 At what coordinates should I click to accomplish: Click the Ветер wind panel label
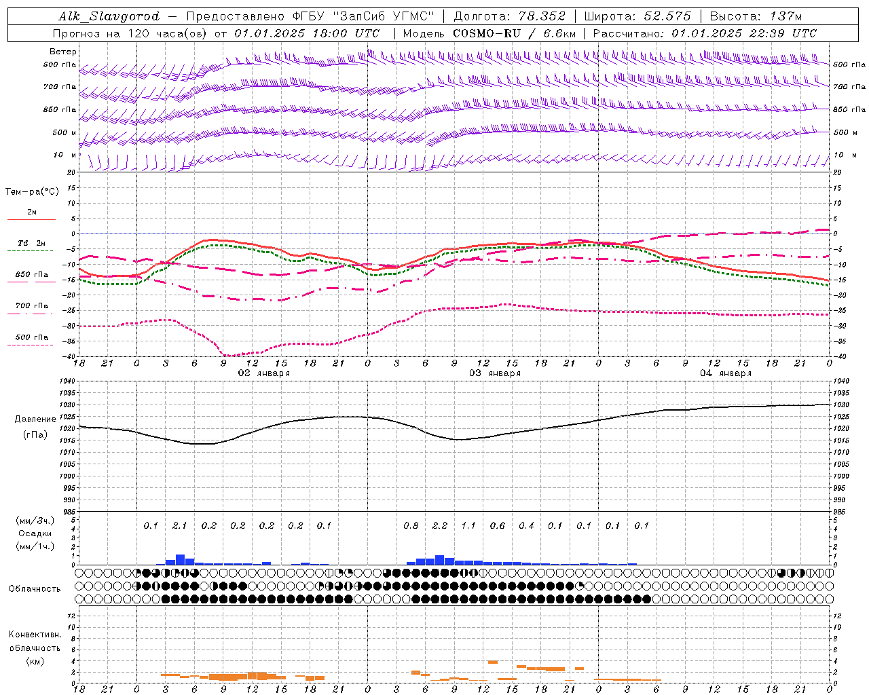[63, 52]
